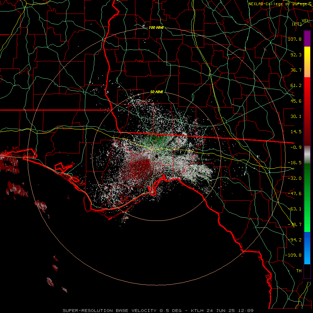Viewport: 313px width, 313px height.
Task: Click the purple segment of color bar
Action: coord(307,39)
